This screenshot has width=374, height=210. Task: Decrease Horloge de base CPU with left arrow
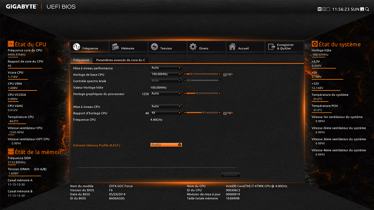pos(185,74)
